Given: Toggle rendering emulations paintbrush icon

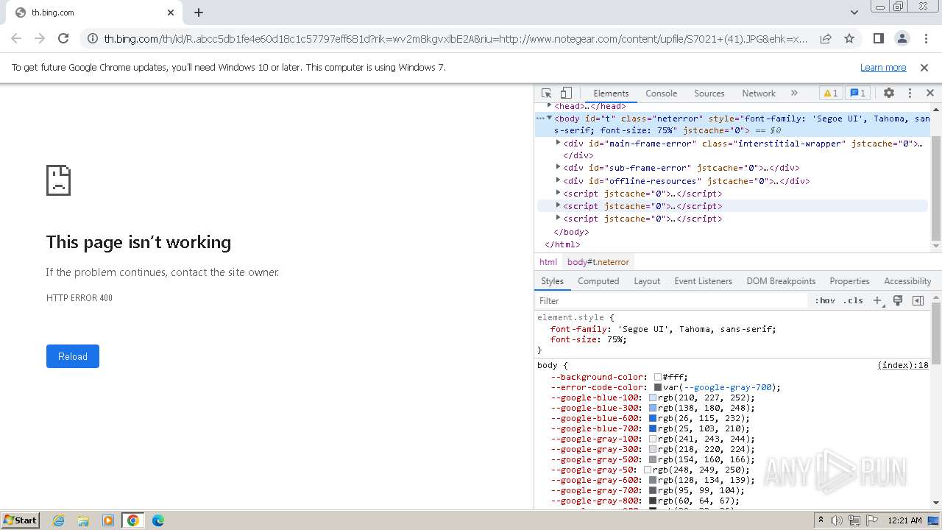Looking at the screenshot, I should pyautogui.click(x=898, y=300).
